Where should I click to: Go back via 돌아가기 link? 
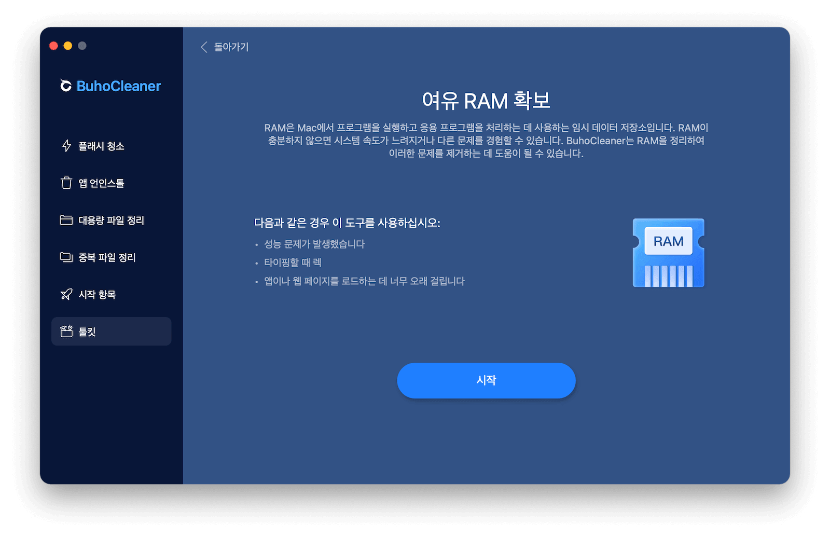pyautogui.click(x=225, y=47)
